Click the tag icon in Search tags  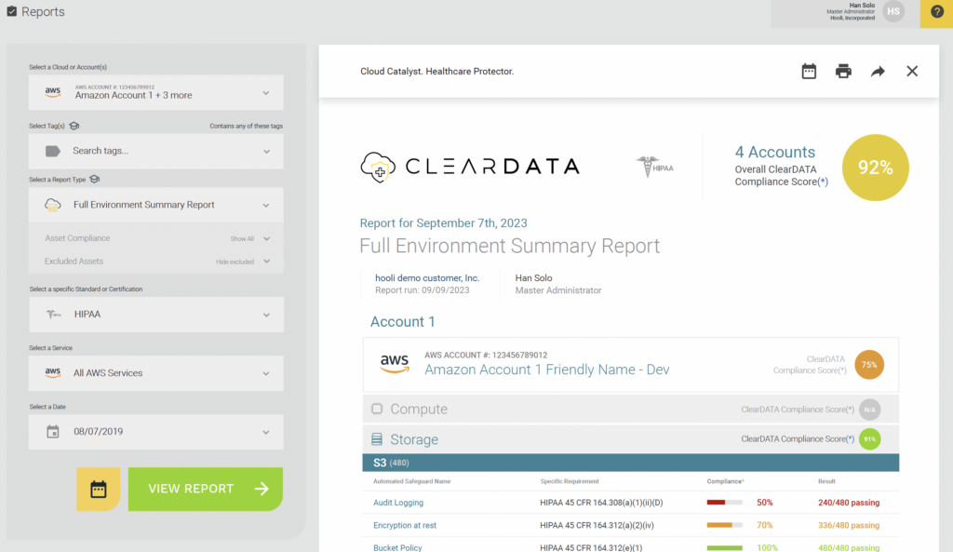tap(53, 151)
